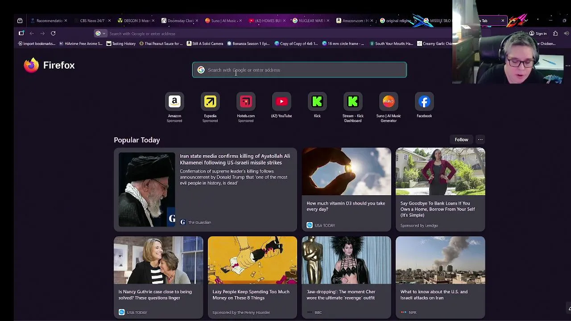Click the Google icon inside page search box

pyautogui.click(x=201, y=70)
